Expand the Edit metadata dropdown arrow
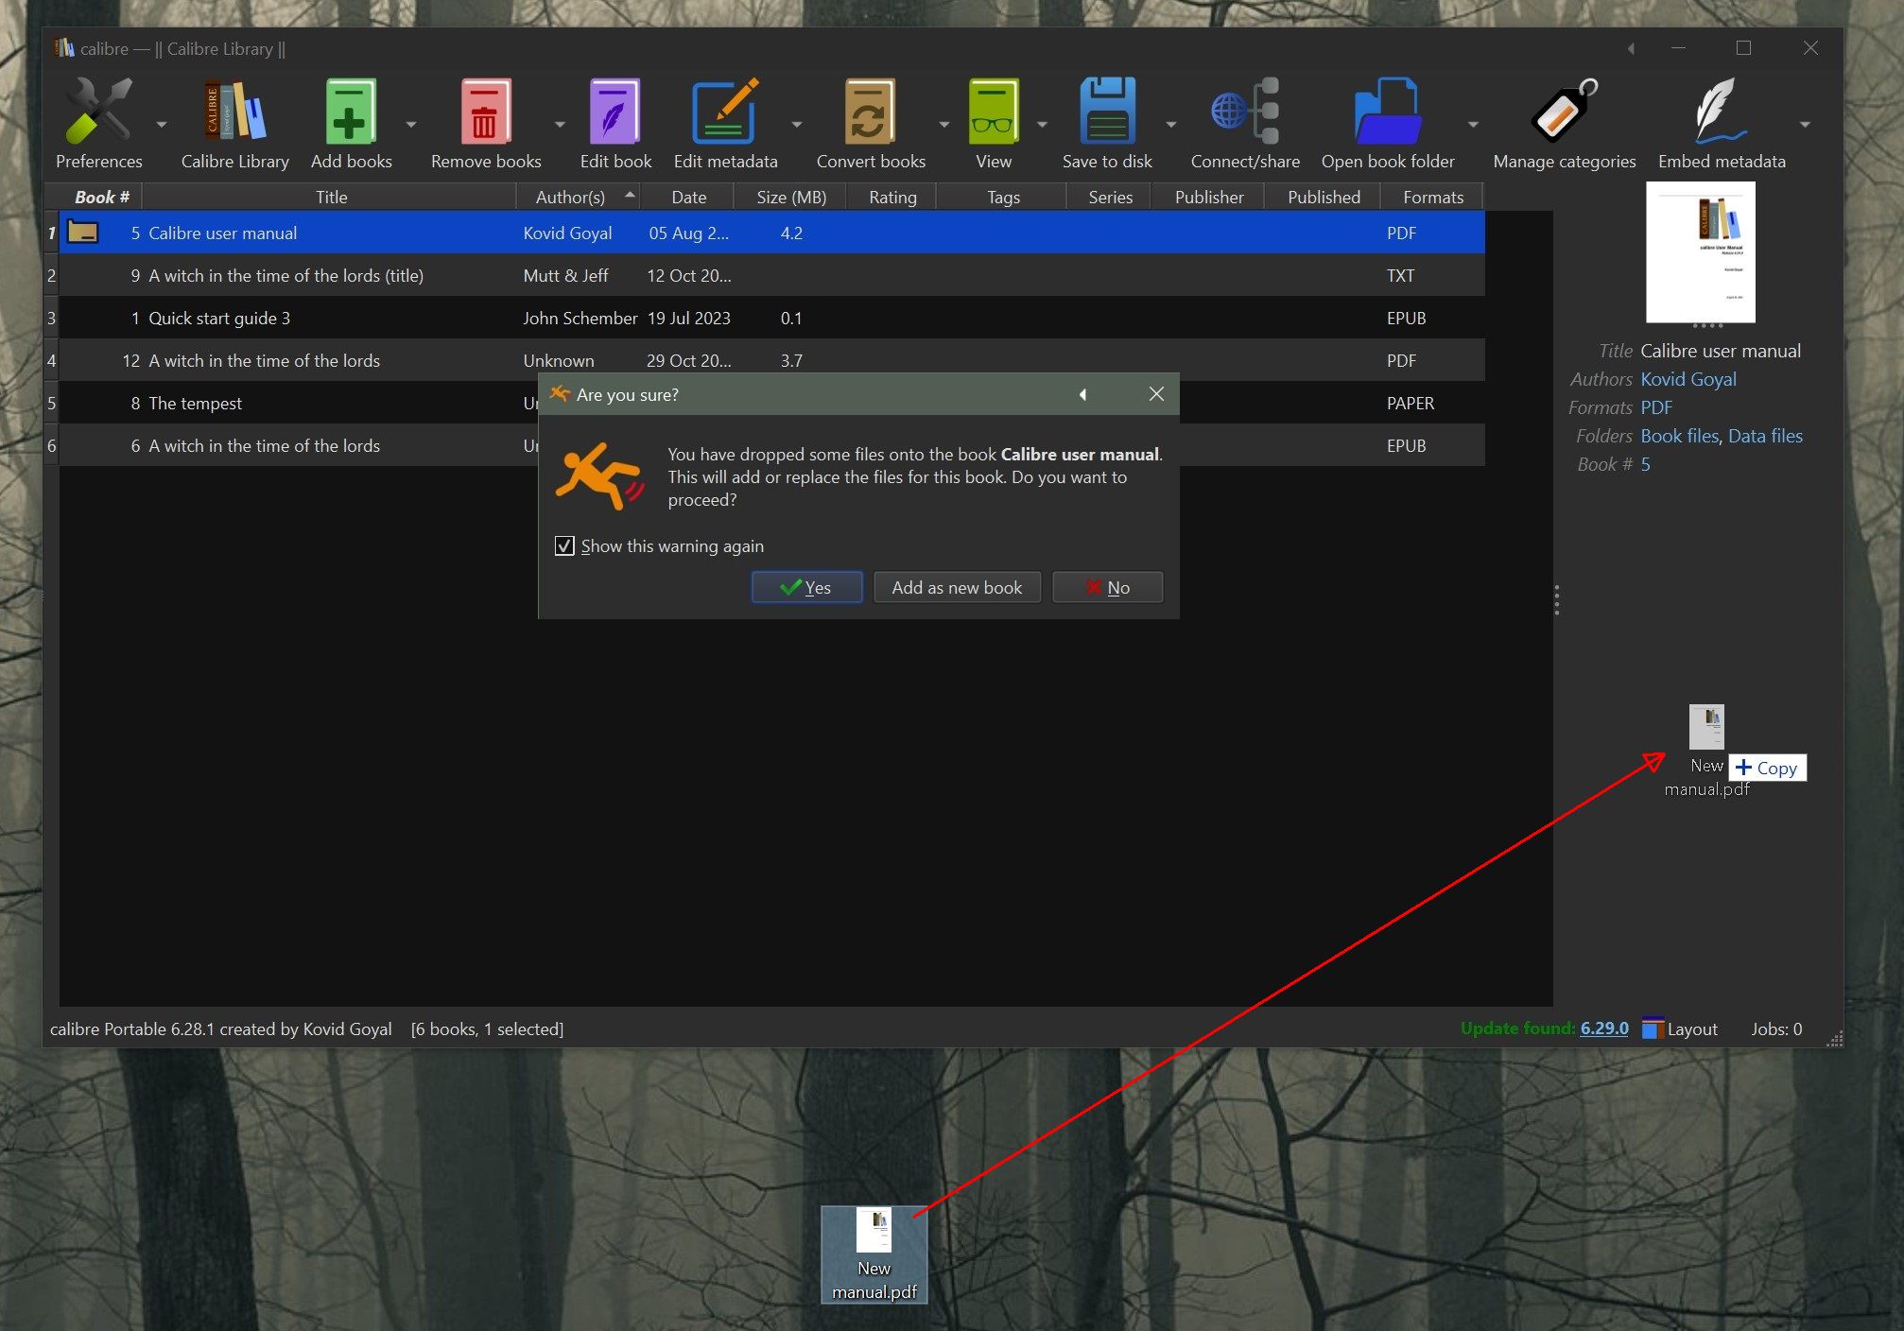Viewport: 1904px width, 1331px height. point(796,124)
